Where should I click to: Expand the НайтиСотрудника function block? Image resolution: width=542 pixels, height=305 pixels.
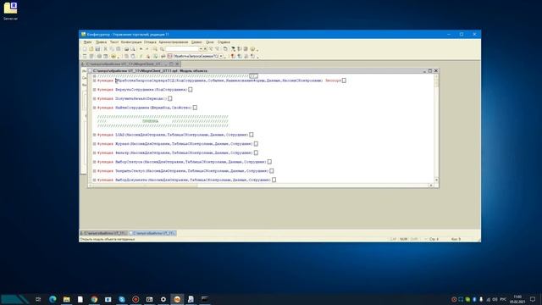pyautogui.click(x=94, y=108)
